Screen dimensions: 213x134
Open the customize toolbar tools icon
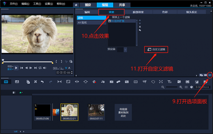pos(36,82)
